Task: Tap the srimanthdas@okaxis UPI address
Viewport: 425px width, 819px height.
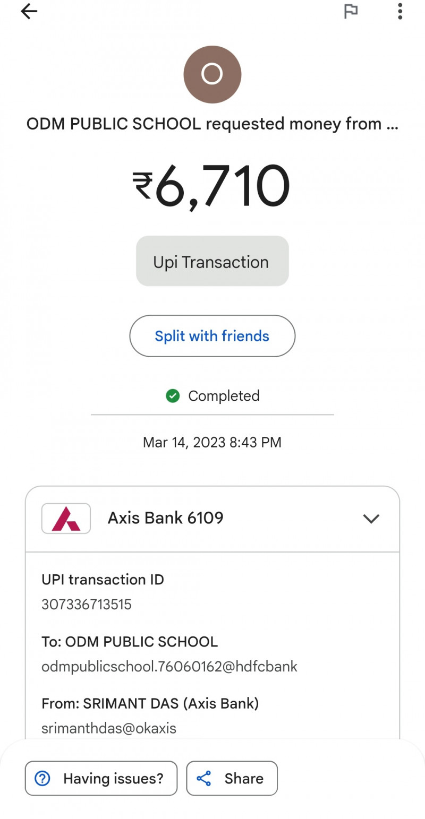Action: 109,728
